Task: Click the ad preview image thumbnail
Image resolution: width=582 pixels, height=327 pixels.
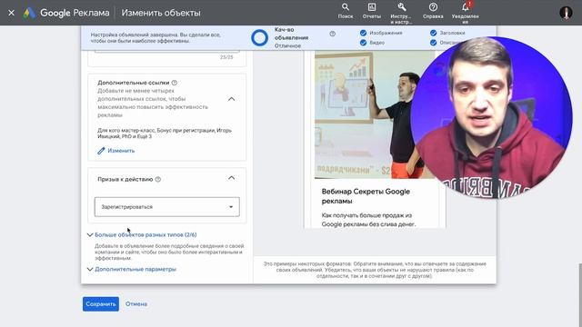Action: (x=374, y=115)
